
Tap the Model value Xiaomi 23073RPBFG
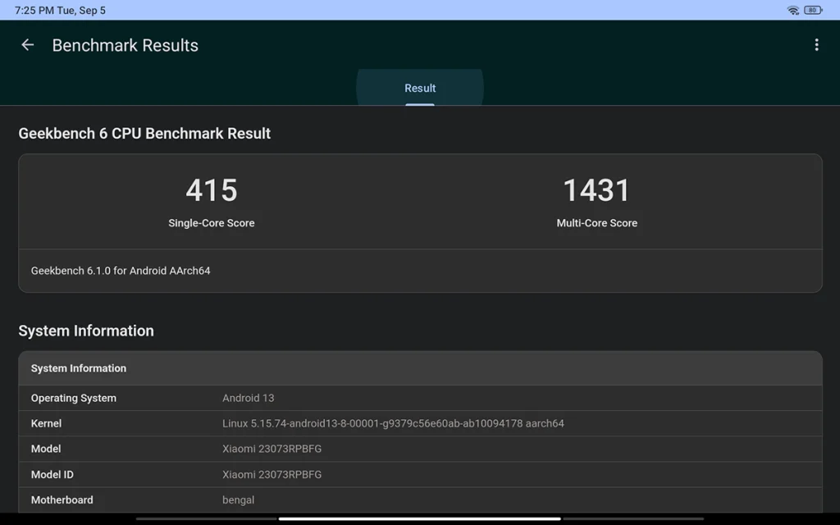tap(272, 449)
